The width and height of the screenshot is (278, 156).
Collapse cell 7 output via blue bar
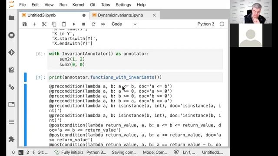tap(25, 115)
